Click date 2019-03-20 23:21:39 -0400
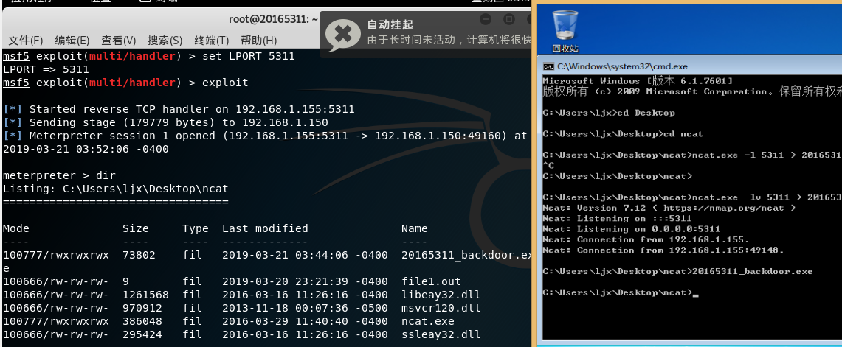 pyautogui.click(x=305, y=281)
